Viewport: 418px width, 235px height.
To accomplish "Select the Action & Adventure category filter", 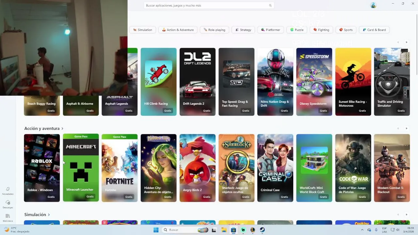I will (178, 30).
